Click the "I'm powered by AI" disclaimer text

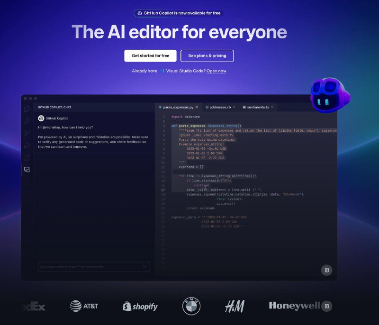click(93, 142)
